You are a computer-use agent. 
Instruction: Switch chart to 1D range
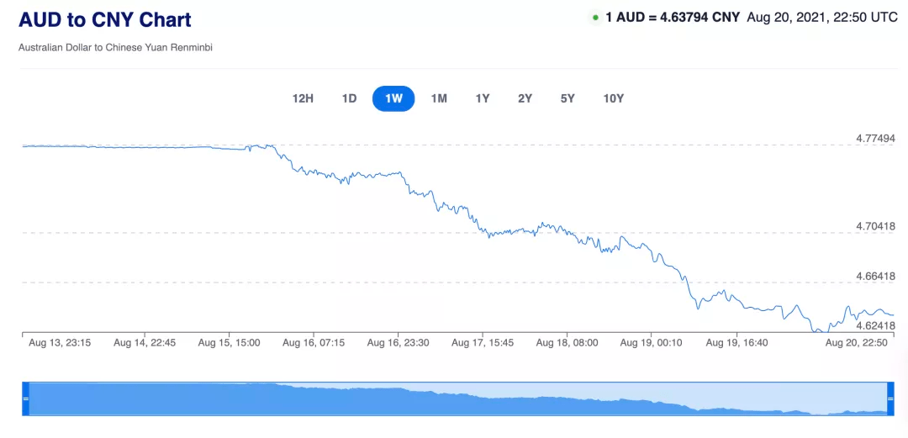[x=349, y=98]
